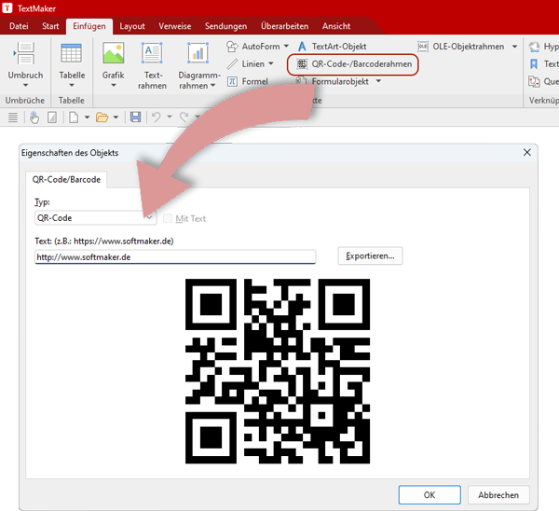Click the bookmark (Text) icon
The height and width of the screenshot is (511, 559).
(534, 63)
